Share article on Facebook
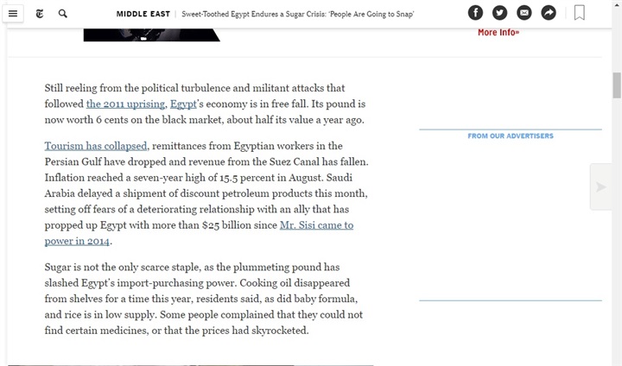Image resolution: width=622 pixels, height=366 pixels. pos(475,13)
